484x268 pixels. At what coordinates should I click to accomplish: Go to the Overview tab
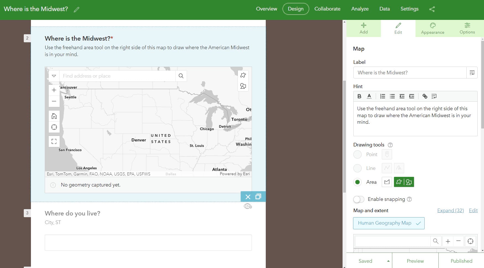267,9
